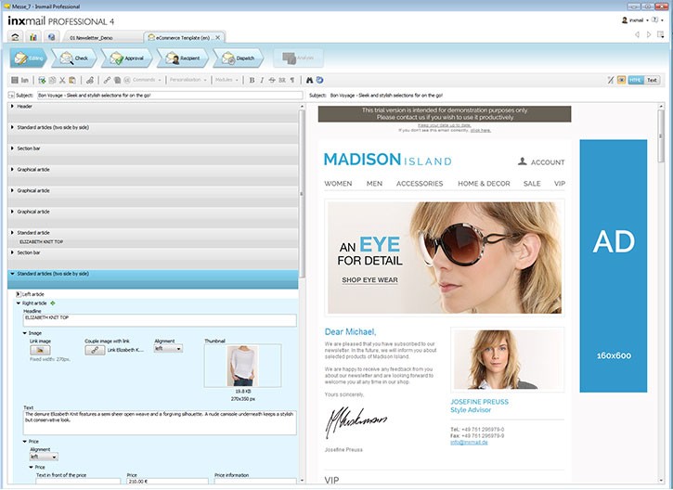
Task: Click the line break BR icon
Action: click(x=282, y=80)
